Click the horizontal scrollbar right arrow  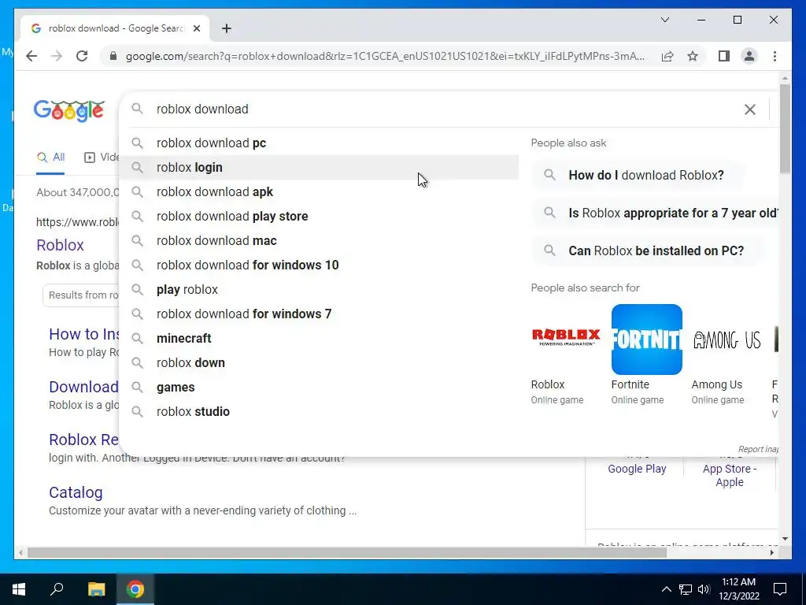[771, 552]
